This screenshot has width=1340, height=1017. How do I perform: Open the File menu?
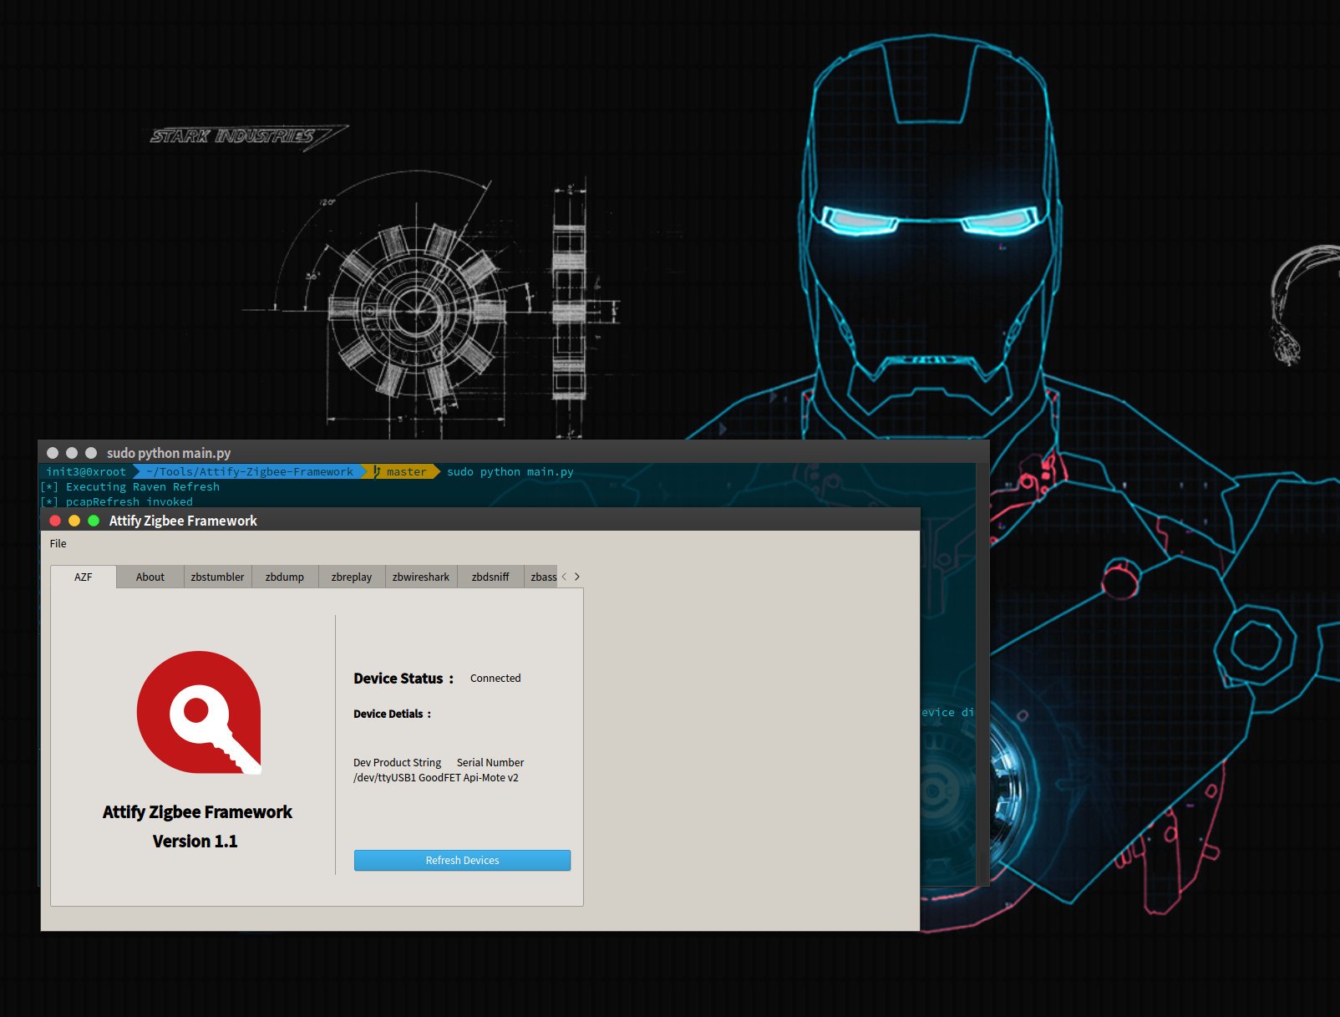pyautogui.click(x=58, y=543)
